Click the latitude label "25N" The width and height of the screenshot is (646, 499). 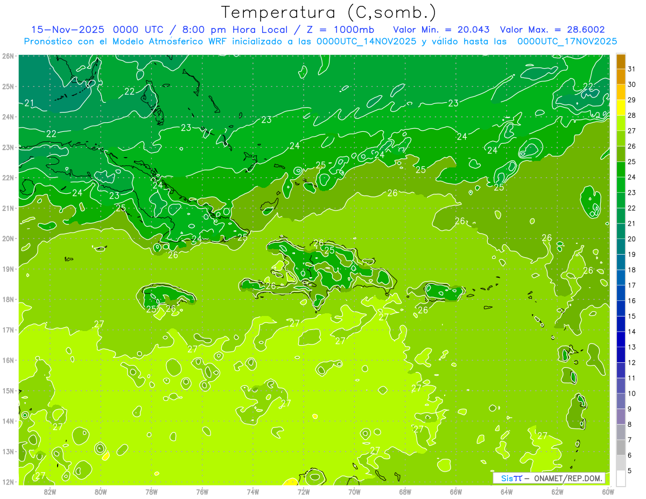(x=8, y=87)
